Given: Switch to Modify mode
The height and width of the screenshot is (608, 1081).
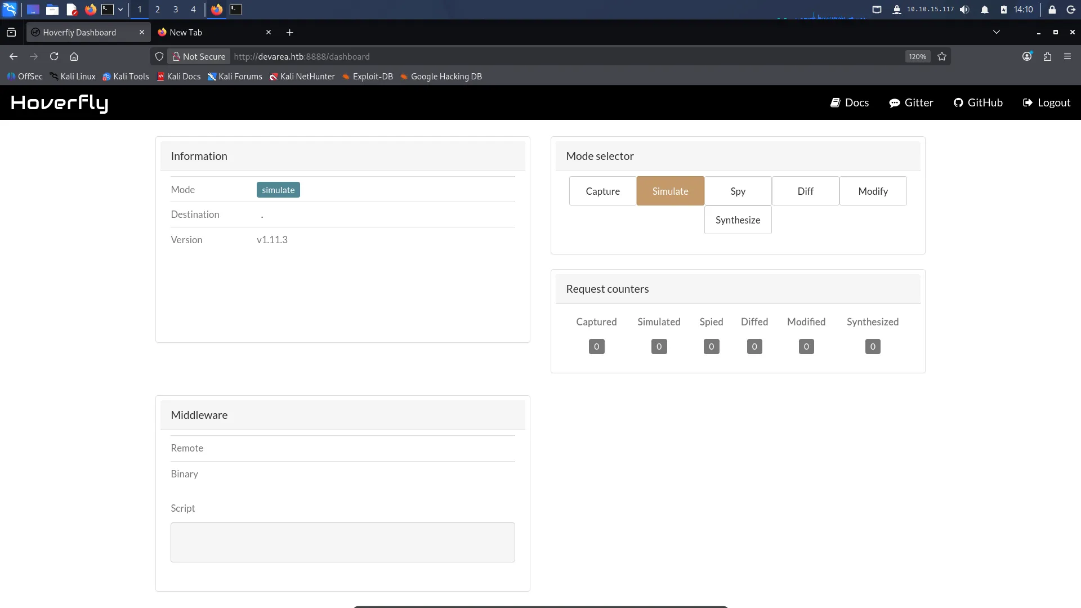Looking at the screenshot, I should click(x=873, y=191).
